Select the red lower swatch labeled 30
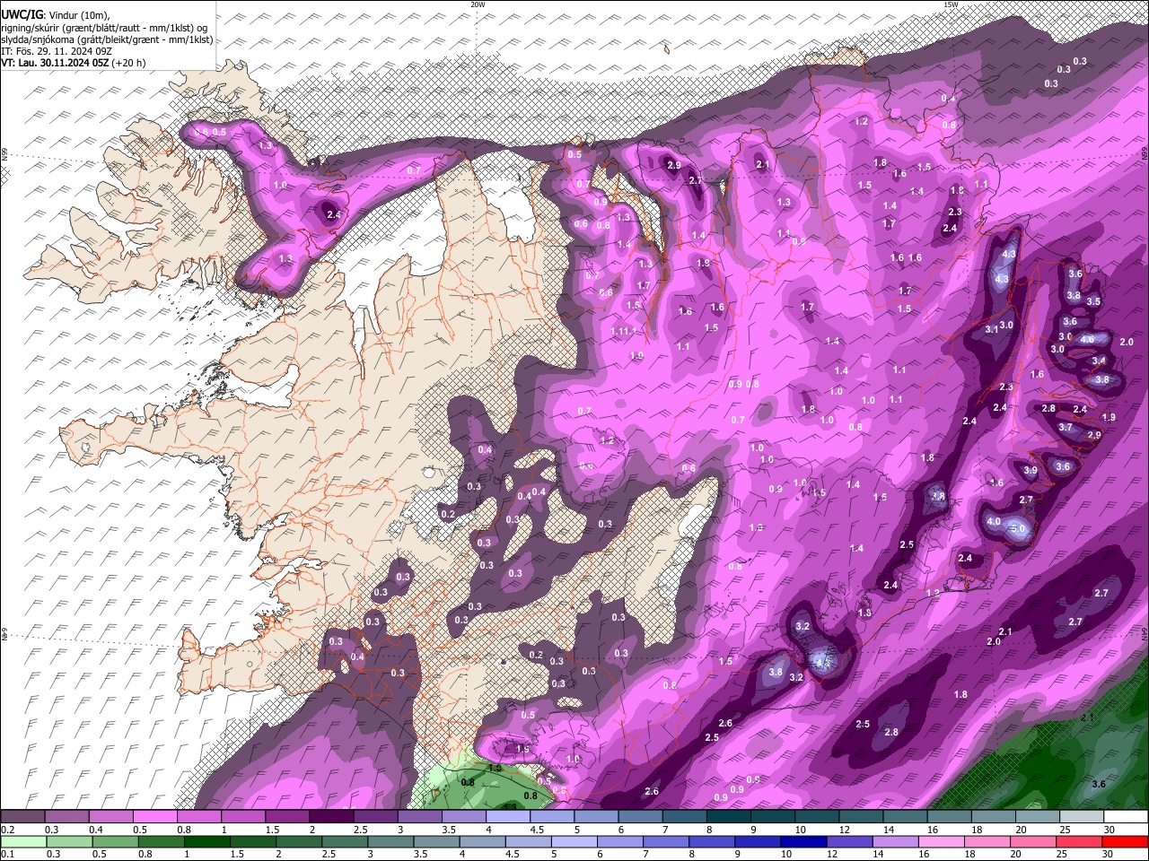 point(1126,842)
